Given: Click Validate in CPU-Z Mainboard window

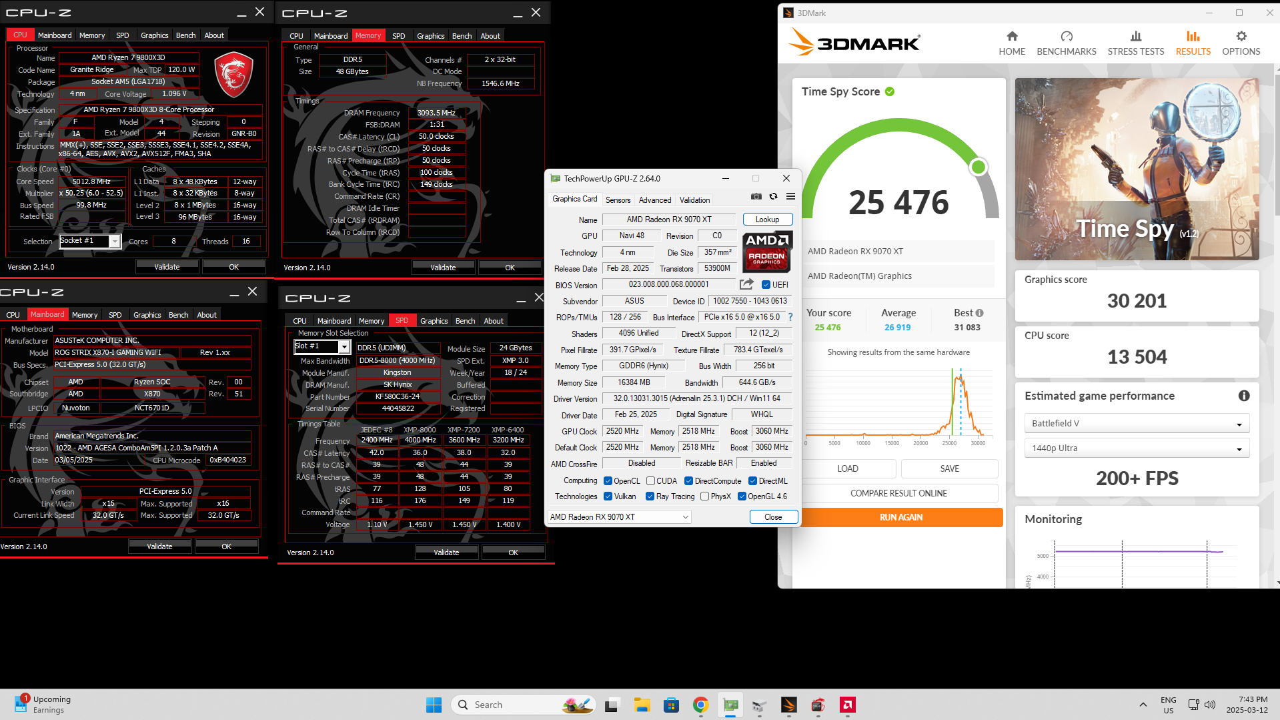Looking at the screenshot, I should [159, 546].
